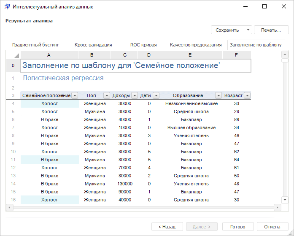Open the 'Кросс-валидация' tab
This screenshot has height=236, width=294.
pos(93,45)
